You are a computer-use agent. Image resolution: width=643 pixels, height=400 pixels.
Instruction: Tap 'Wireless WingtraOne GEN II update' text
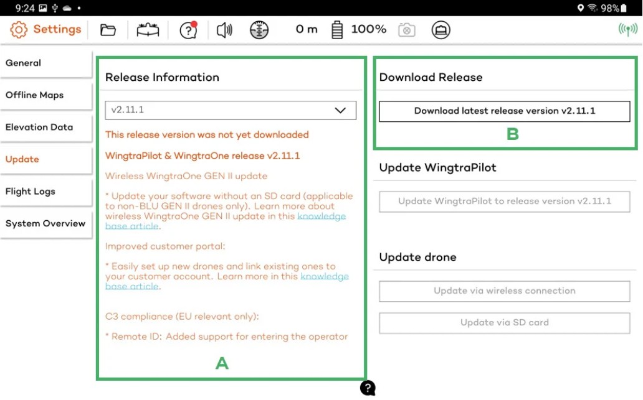pos(186,176)
